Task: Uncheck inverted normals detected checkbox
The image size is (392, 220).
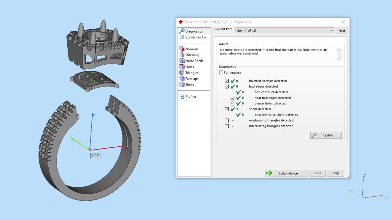Action: (227, 81)
